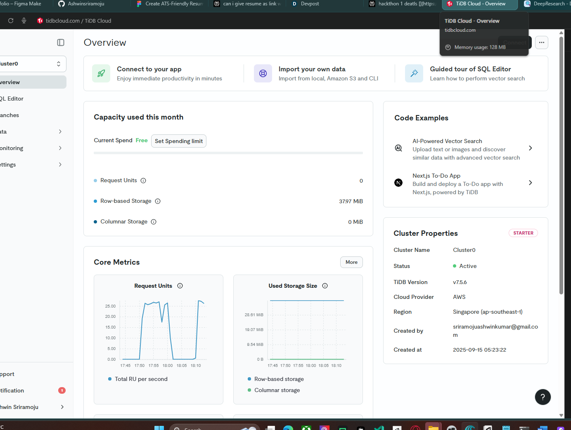Open SQL Editor in the sidebar
This screenshot has height=430, width=571.
(x=32, y=99)
